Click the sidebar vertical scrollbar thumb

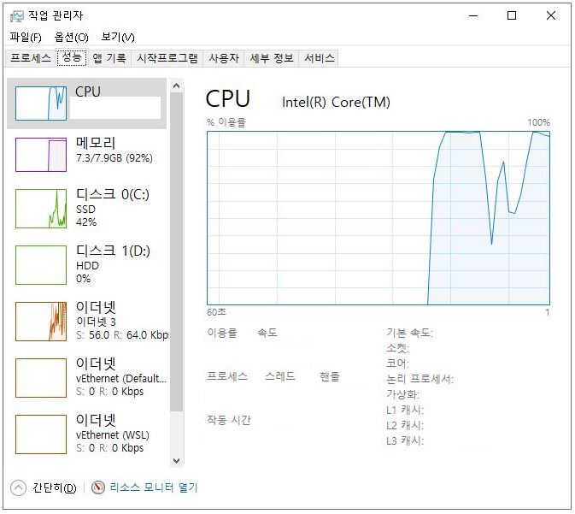tap(176, 251)
